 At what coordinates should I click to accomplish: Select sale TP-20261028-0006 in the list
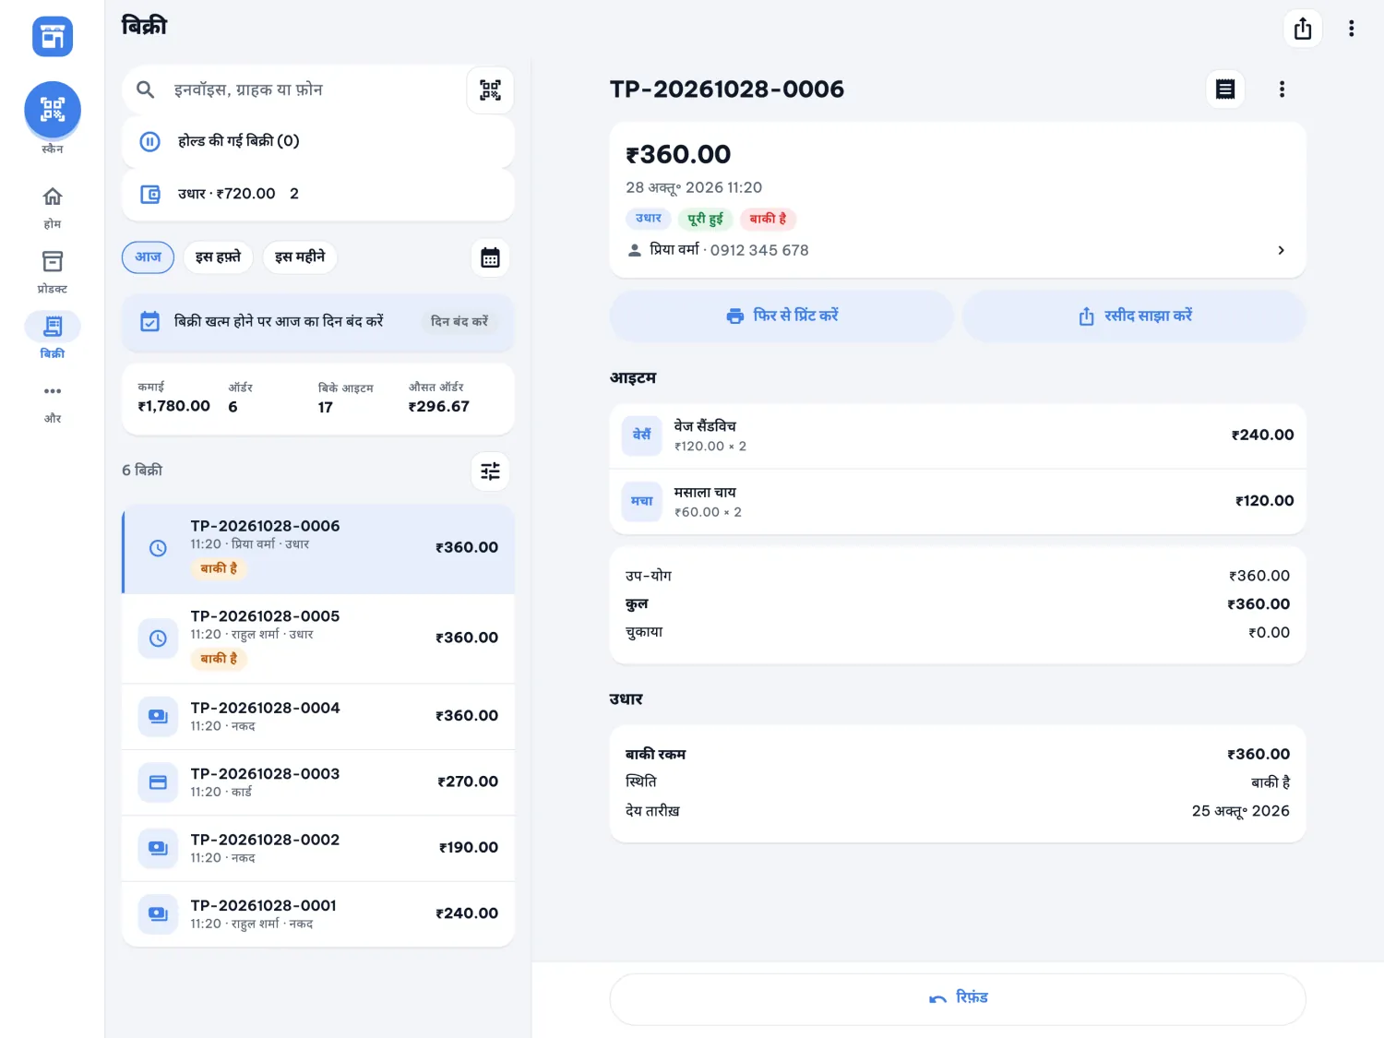(318, 548)
